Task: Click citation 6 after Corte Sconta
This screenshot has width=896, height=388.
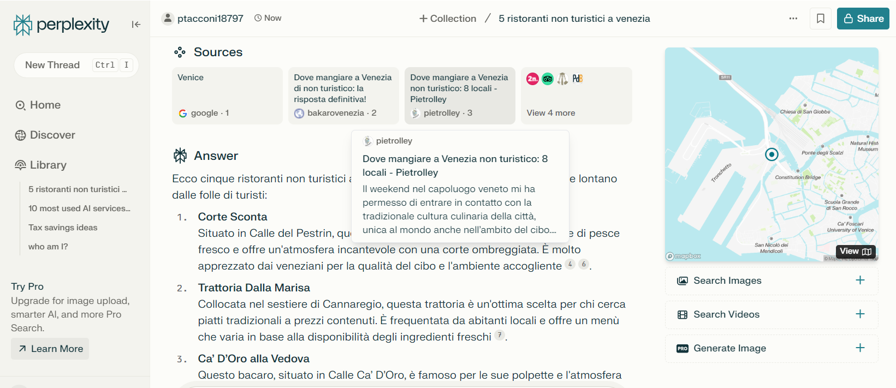Action: click(584, 264)
